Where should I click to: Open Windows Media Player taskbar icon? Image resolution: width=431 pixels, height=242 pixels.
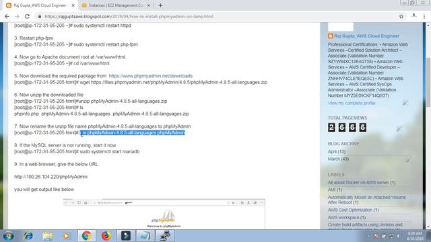point(67,236)
